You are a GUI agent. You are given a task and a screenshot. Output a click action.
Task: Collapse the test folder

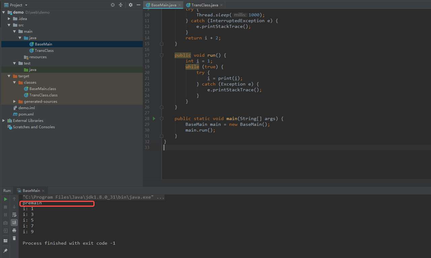pyautogui.click(x=14, y=63)
